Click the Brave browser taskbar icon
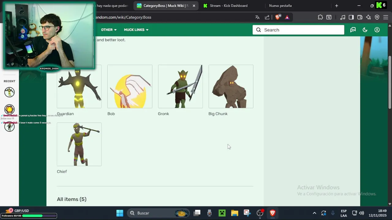 click(x=273, y=213)
